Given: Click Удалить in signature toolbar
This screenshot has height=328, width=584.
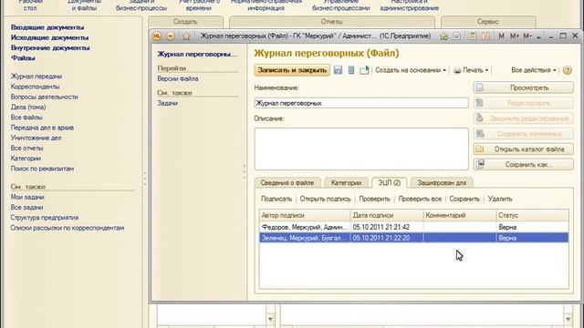Looking at the screenshot, I should coord(500,199).
